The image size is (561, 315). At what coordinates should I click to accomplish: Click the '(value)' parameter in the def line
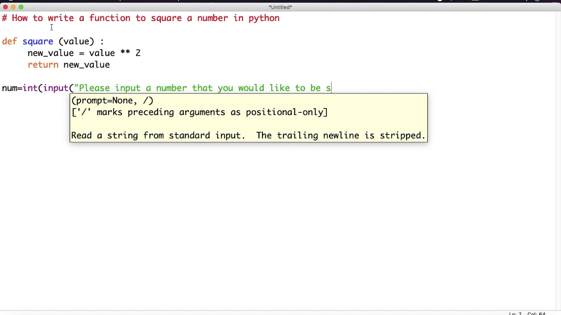point(76,42)
